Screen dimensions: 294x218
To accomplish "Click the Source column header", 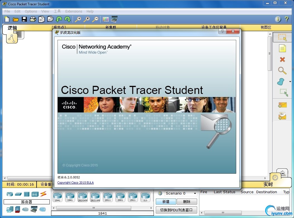I will pos(247,192).
